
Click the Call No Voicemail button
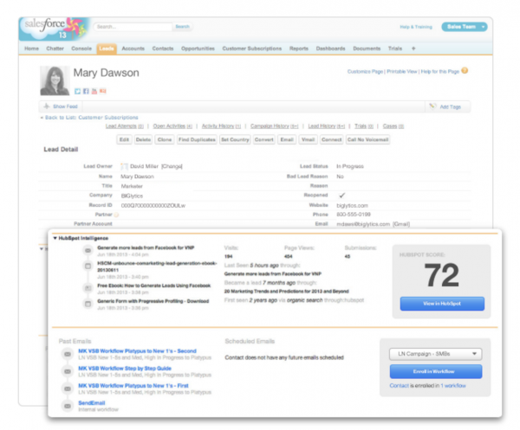click(367, 139)
